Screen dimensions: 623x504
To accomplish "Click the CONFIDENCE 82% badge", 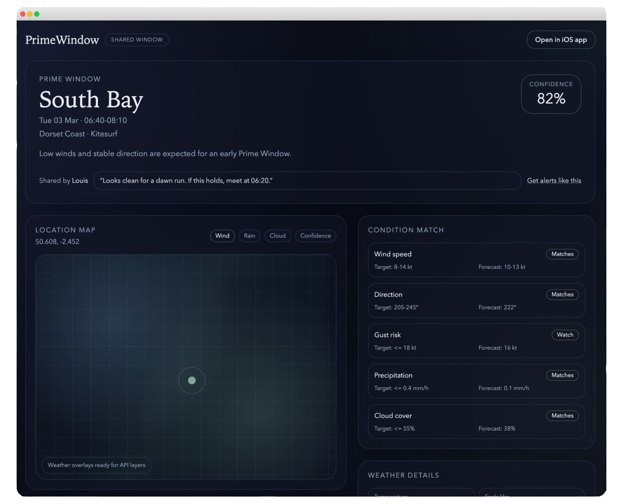I will coord(551,94).
